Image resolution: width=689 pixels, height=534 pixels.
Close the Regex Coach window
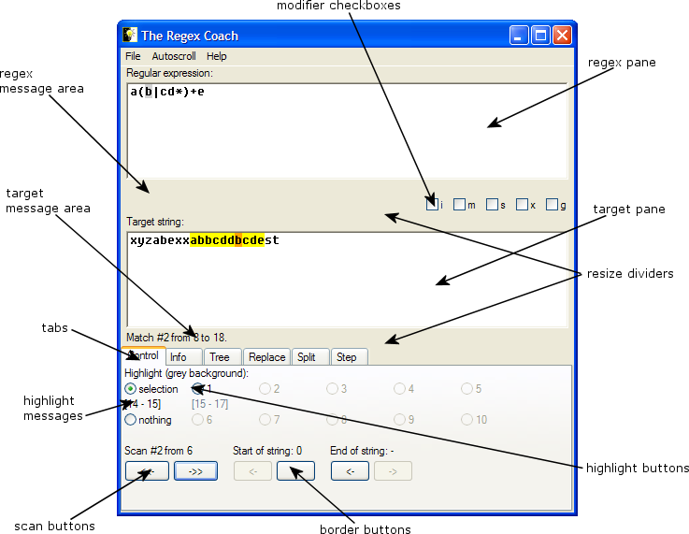[x=562, y=36]
